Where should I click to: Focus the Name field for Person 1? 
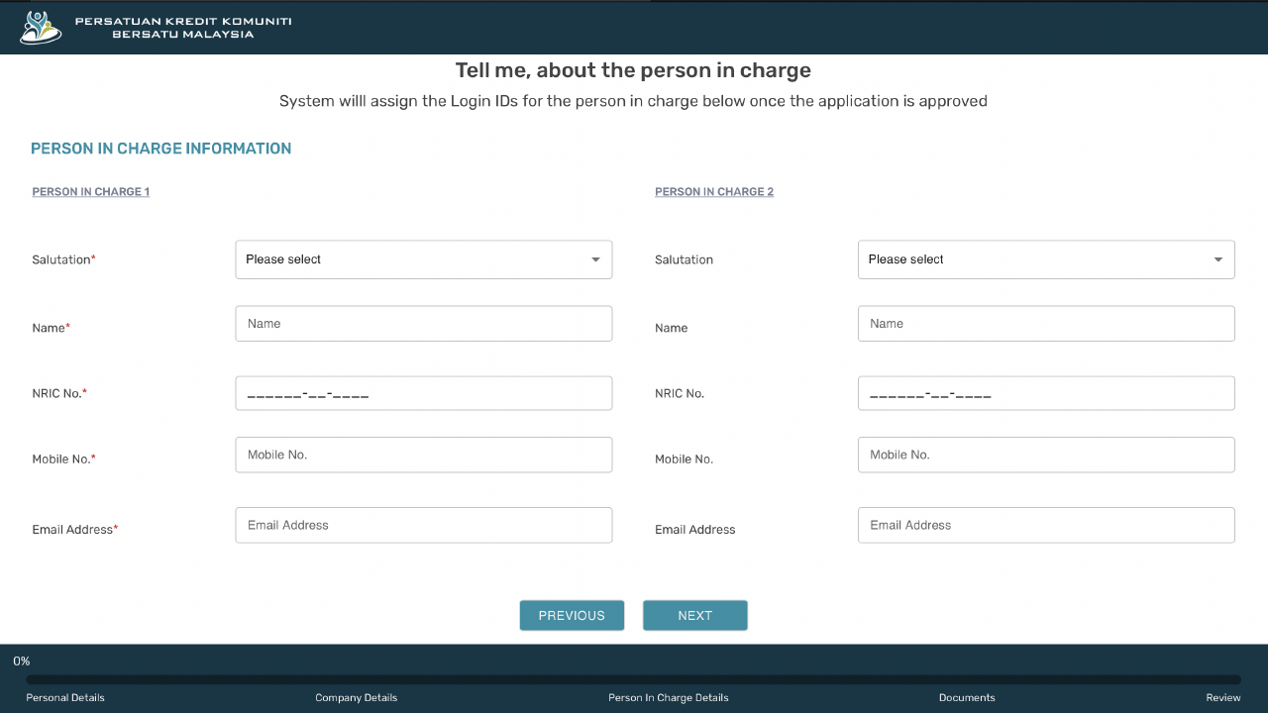[424, 324]
